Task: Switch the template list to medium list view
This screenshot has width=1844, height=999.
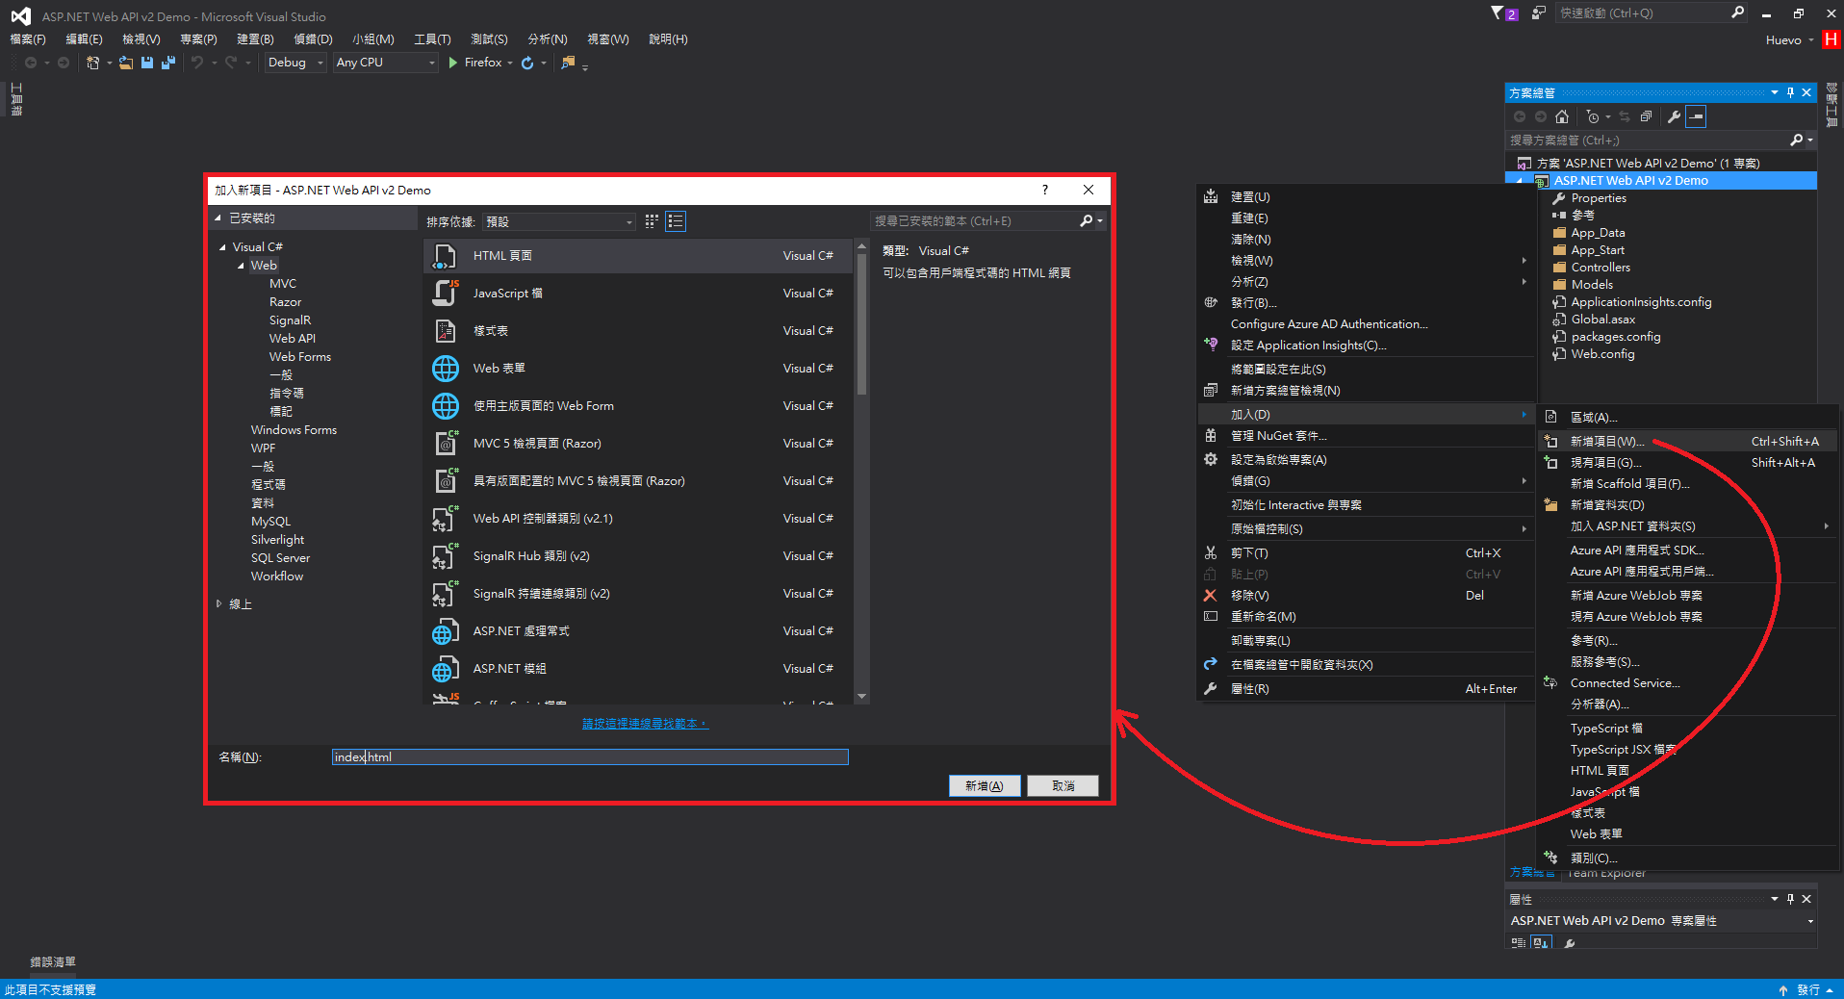Action: (676, 221)
